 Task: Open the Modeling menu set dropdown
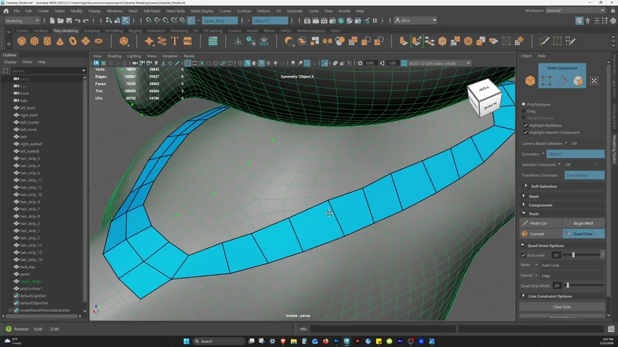click(22, 20)
